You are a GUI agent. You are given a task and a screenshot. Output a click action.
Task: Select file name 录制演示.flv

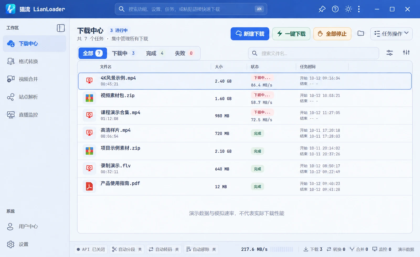click(115, 166)
